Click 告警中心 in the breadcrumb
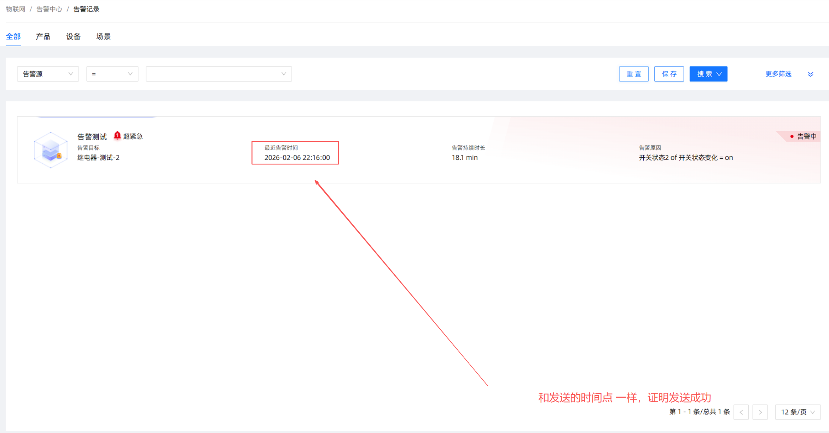The width and height of the screenshot is (829, 433). 49,9
